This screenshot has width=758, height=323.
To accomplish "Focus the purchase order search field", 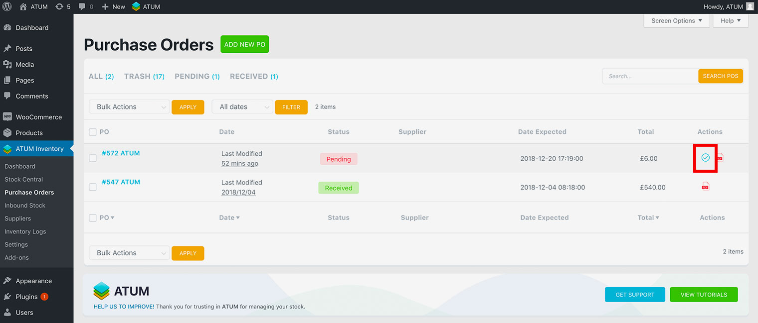I will pos(651,76).
